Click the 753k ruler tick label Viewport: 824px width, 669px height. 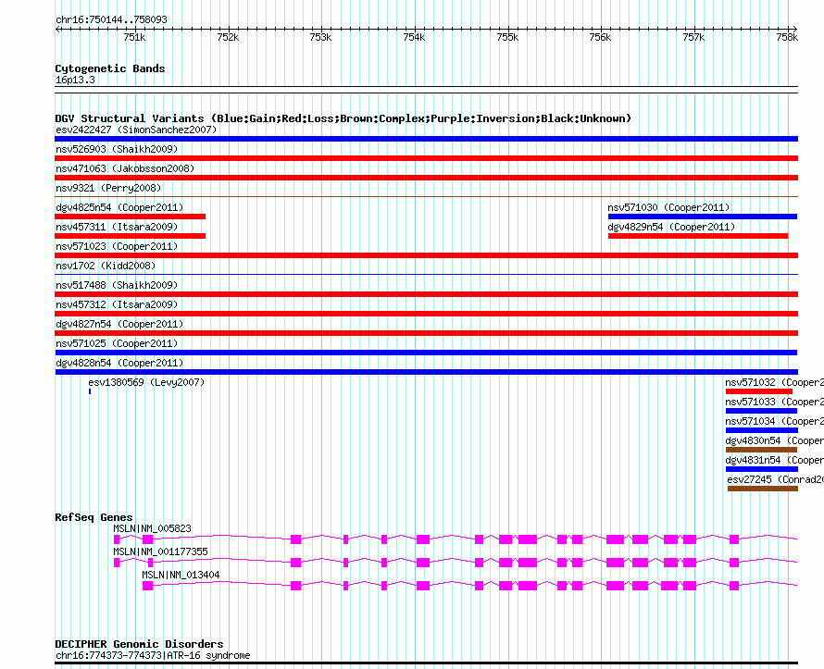[x=320, y=37]
